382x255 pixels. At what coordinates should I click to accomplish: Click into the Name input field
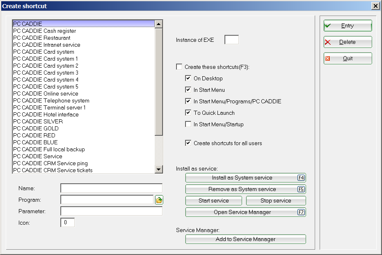[111, 188]
